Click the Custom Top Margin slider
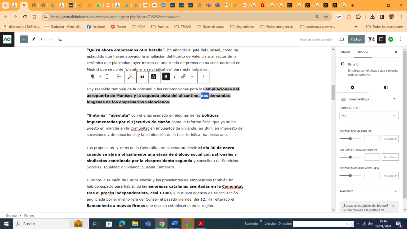Viewport: 407px width, 229px height. (350, 139)
